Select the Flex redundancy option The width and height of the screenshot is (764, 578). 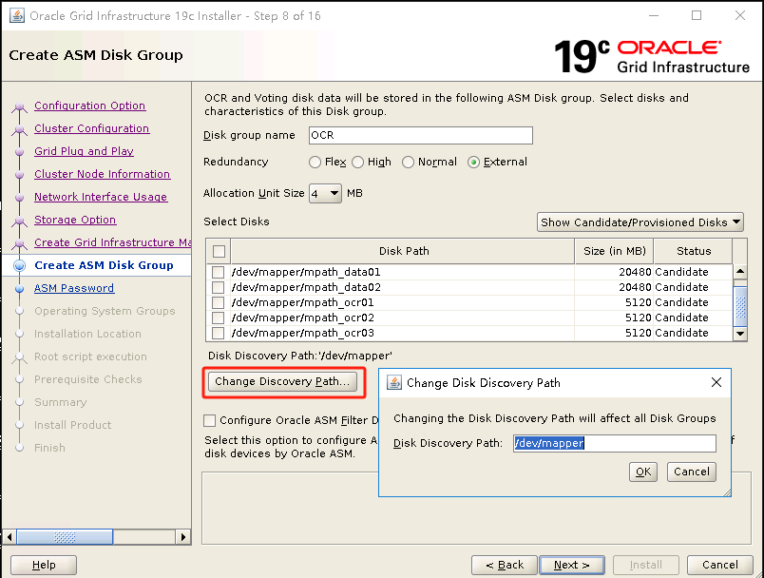(x=315, y=162)
